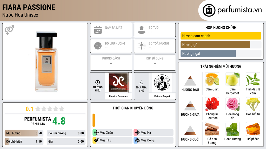Click the Mùa Xuân flower icon
The width and height of the screenshot is (266, 149).
[96, 132]
